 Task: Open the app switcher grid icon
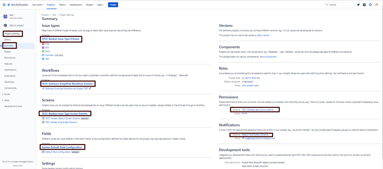[x=4, y=5]
